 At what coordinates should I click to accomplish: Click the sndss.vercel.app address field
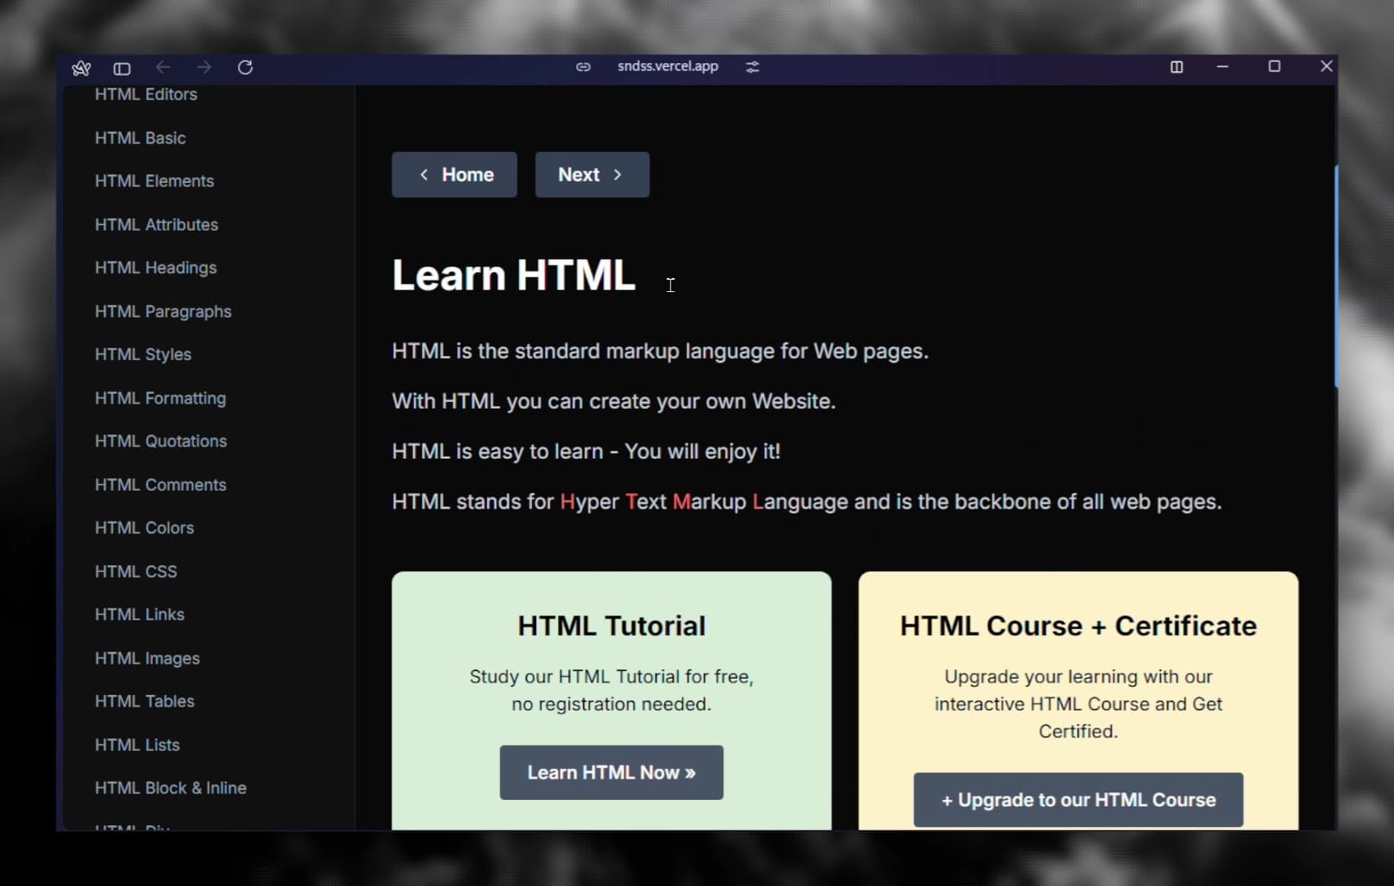point(667,66)
